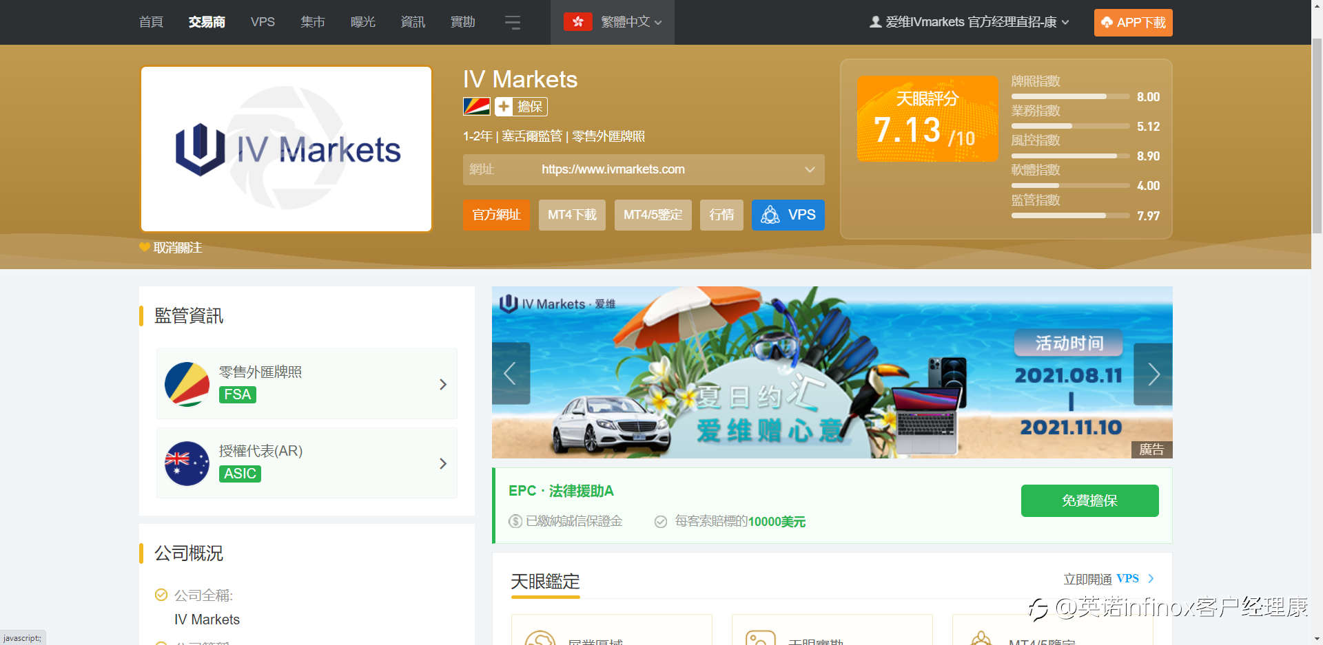Click the 牌照指數 score bar
This screenshot has width=1323, height=645.
1070,96
